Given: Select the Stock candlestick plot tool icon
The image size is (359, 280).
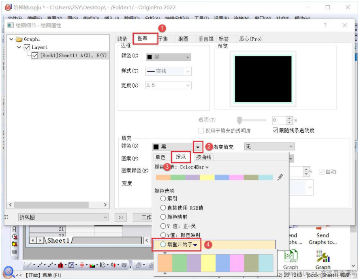Looking at the screenshot, I should [x=113, y=265].
